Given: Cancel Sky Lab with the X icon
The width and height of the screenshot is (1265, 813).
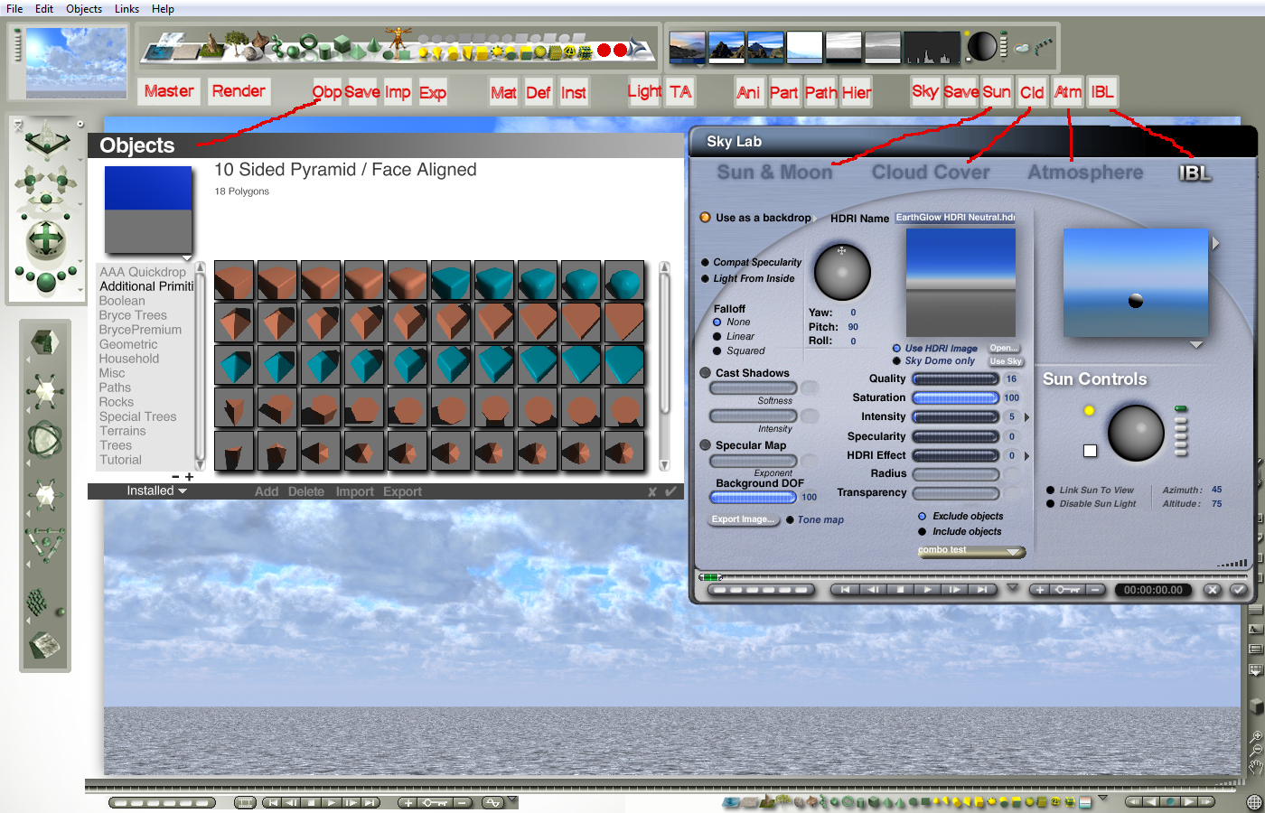Looking at the screenshot, I should tap(1213, 590).
